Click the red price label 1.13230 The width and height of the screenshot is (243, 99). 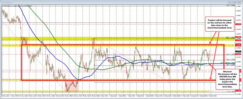[x=238, y=54]
